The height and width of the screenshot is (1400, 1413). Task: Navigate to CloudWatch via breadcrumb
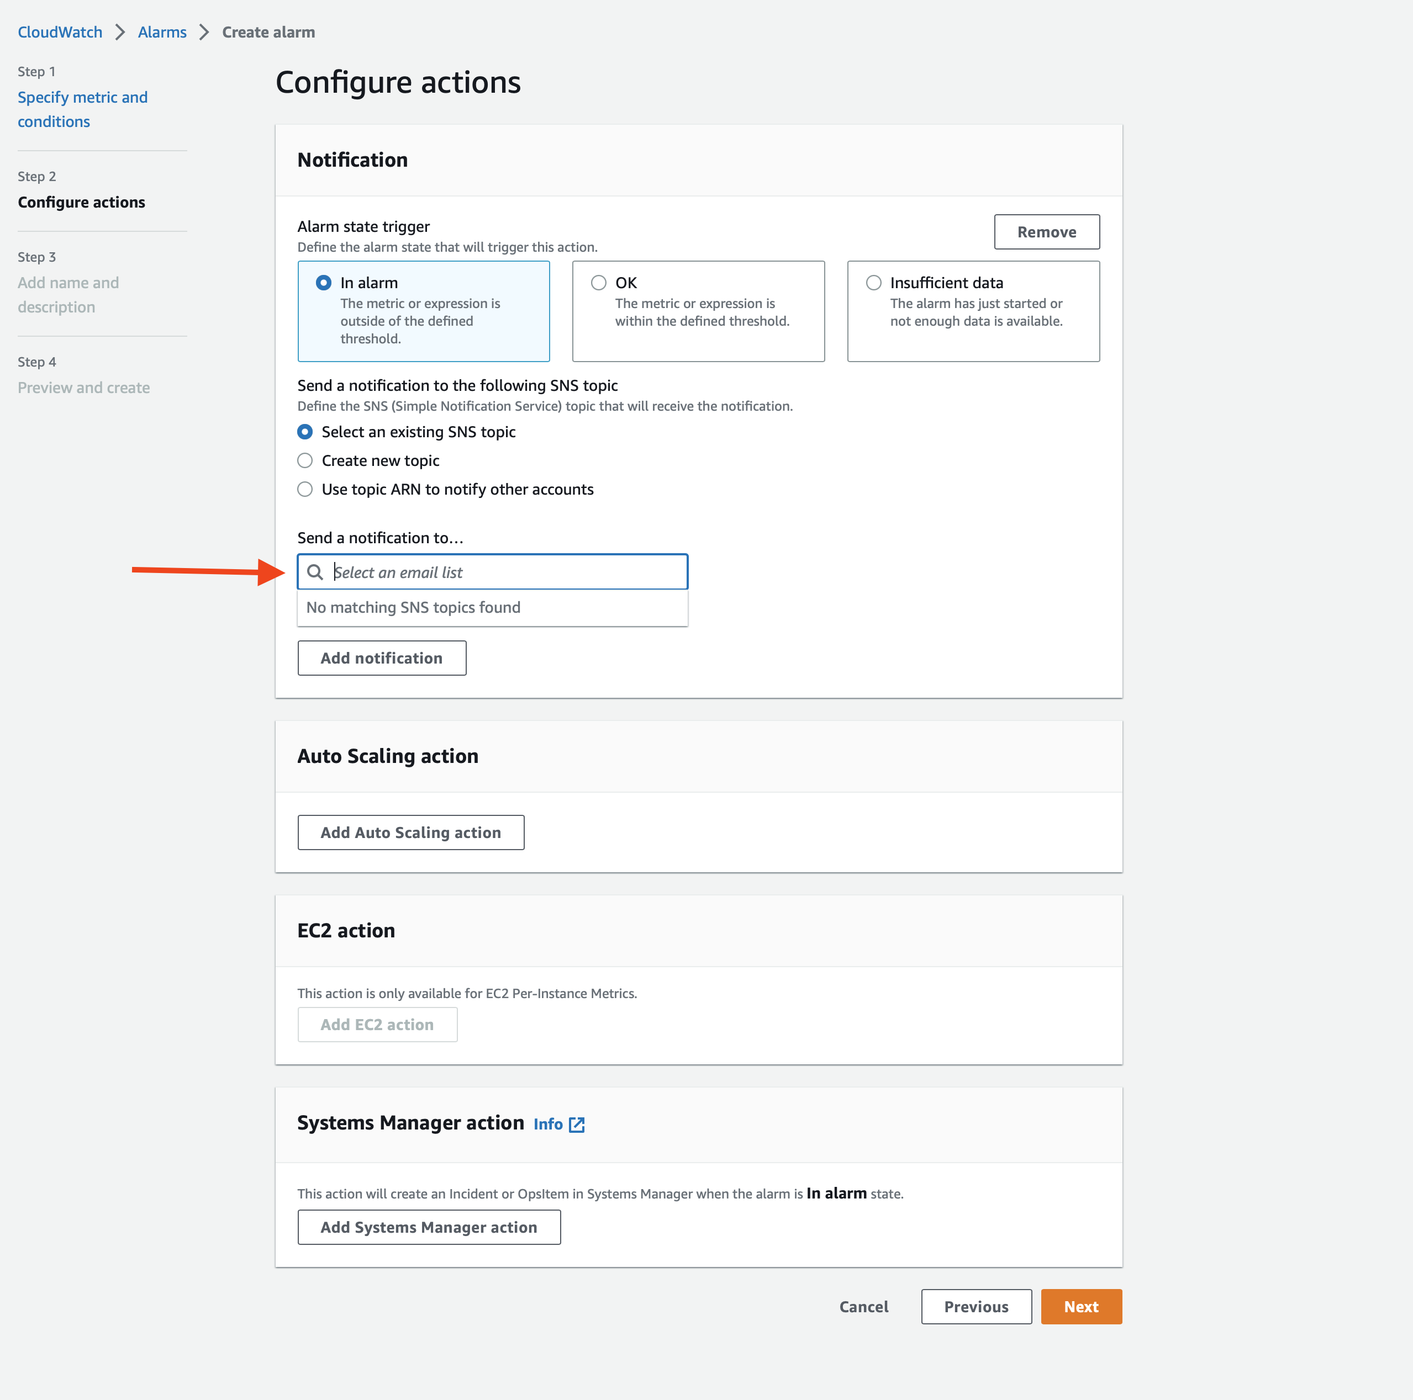coord(59,31)
